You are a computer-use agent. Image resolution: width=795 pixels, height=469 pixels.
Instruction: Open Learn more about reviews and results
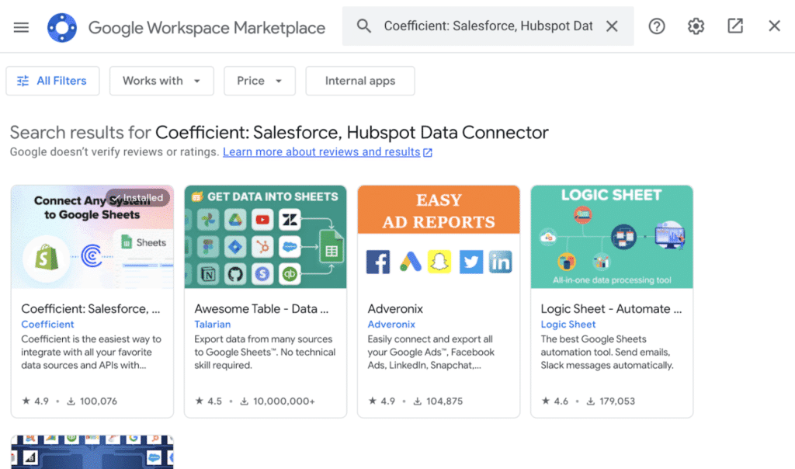(327, 152)
